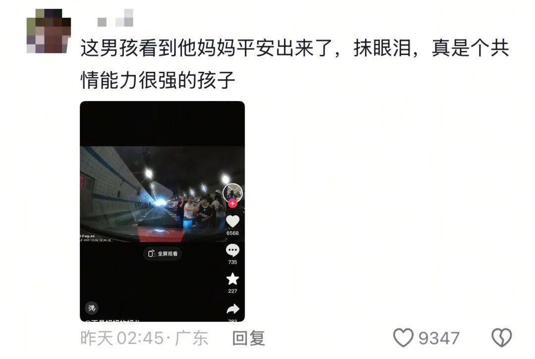This screenshot has width=535, height=359.
Task: Open the video caption starting with @
Action: (x=112, y=320)
